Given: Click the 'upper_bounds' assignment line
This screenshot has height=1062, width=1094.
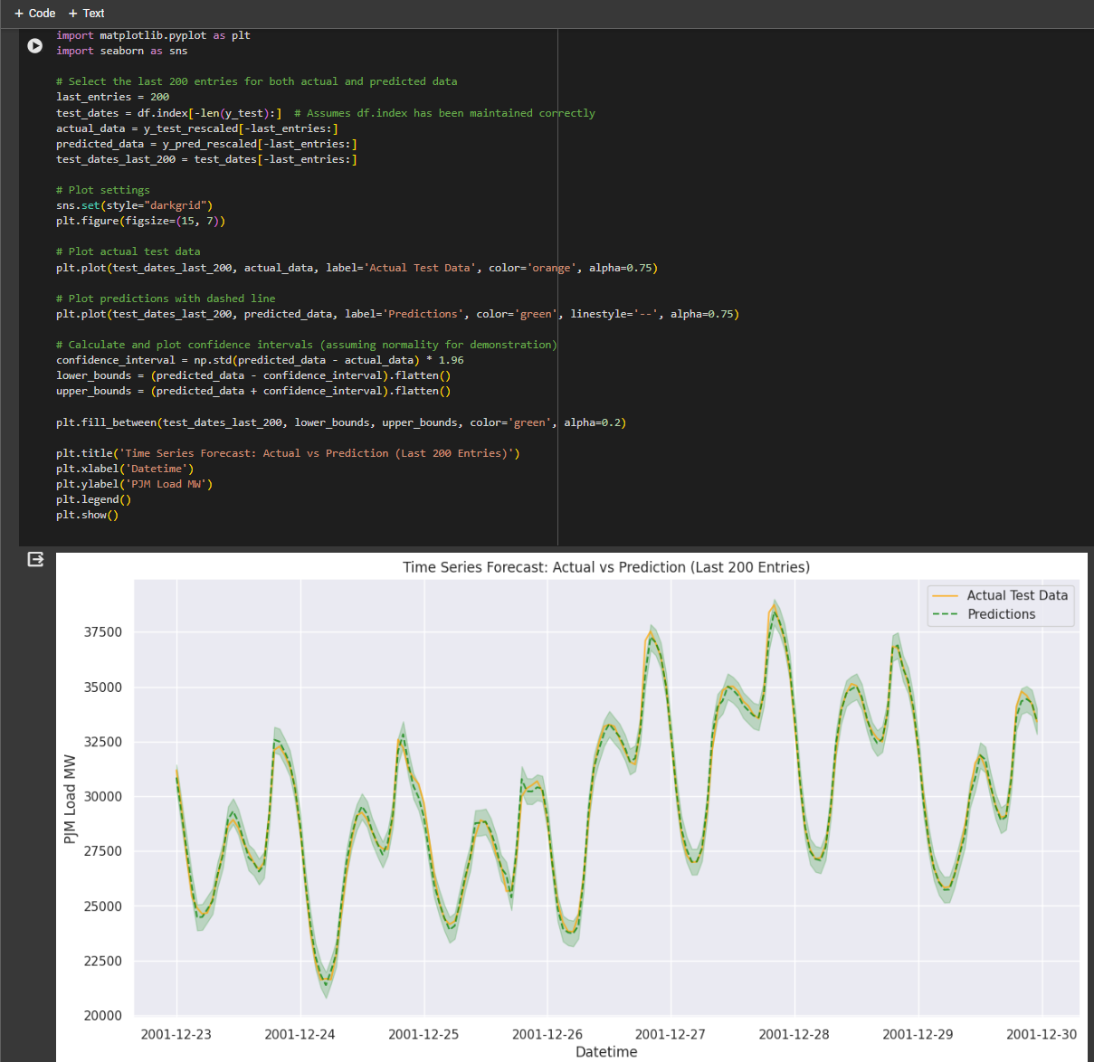Looking at the screenshot, I should [253, 391].
